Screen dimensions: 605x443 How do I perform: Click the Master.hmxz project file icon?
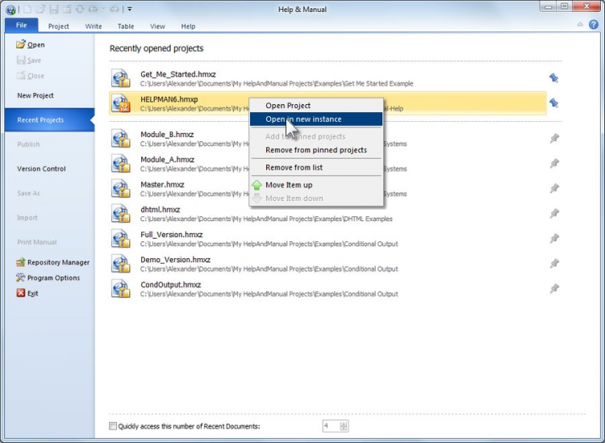coord(121,189)
